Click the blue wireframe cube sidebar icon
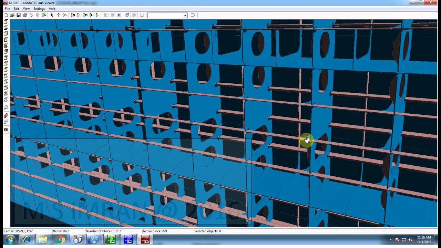This screenshot has width=441, height=248. click(x=6, y=122)
